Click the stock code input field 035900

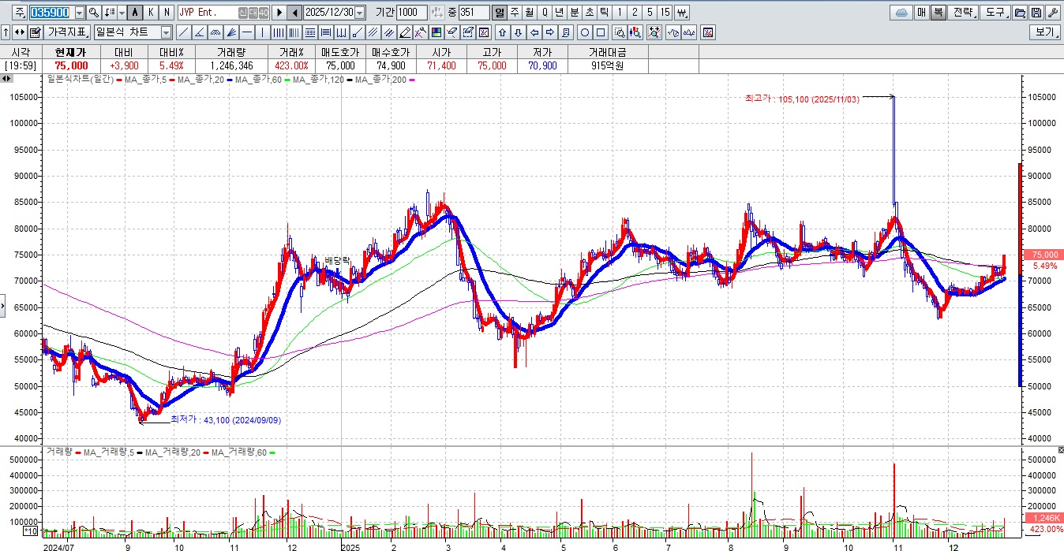[51, 13]
